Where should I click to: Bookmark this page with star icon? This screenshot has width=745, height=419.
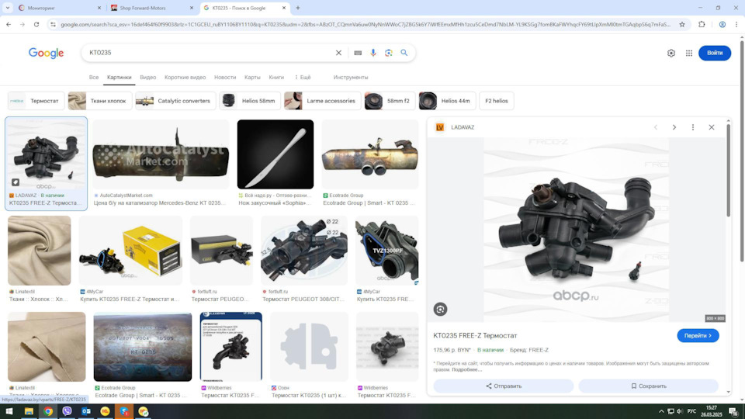[x=682, y=24]
